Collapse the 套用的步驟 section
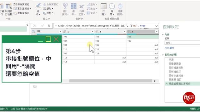Viewport: 200px width, 112px height. [163, 55]
